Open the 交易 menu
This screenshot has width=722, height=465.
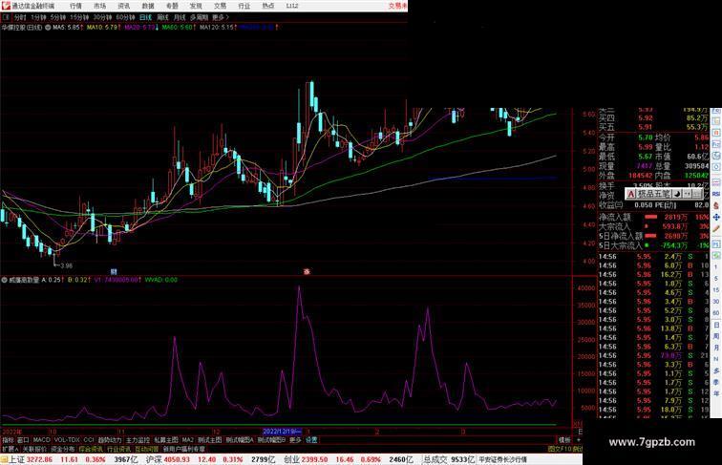220,6
